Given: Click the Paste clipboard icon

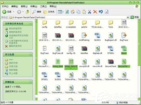Looking at the screenshot, I should [84, 12].
